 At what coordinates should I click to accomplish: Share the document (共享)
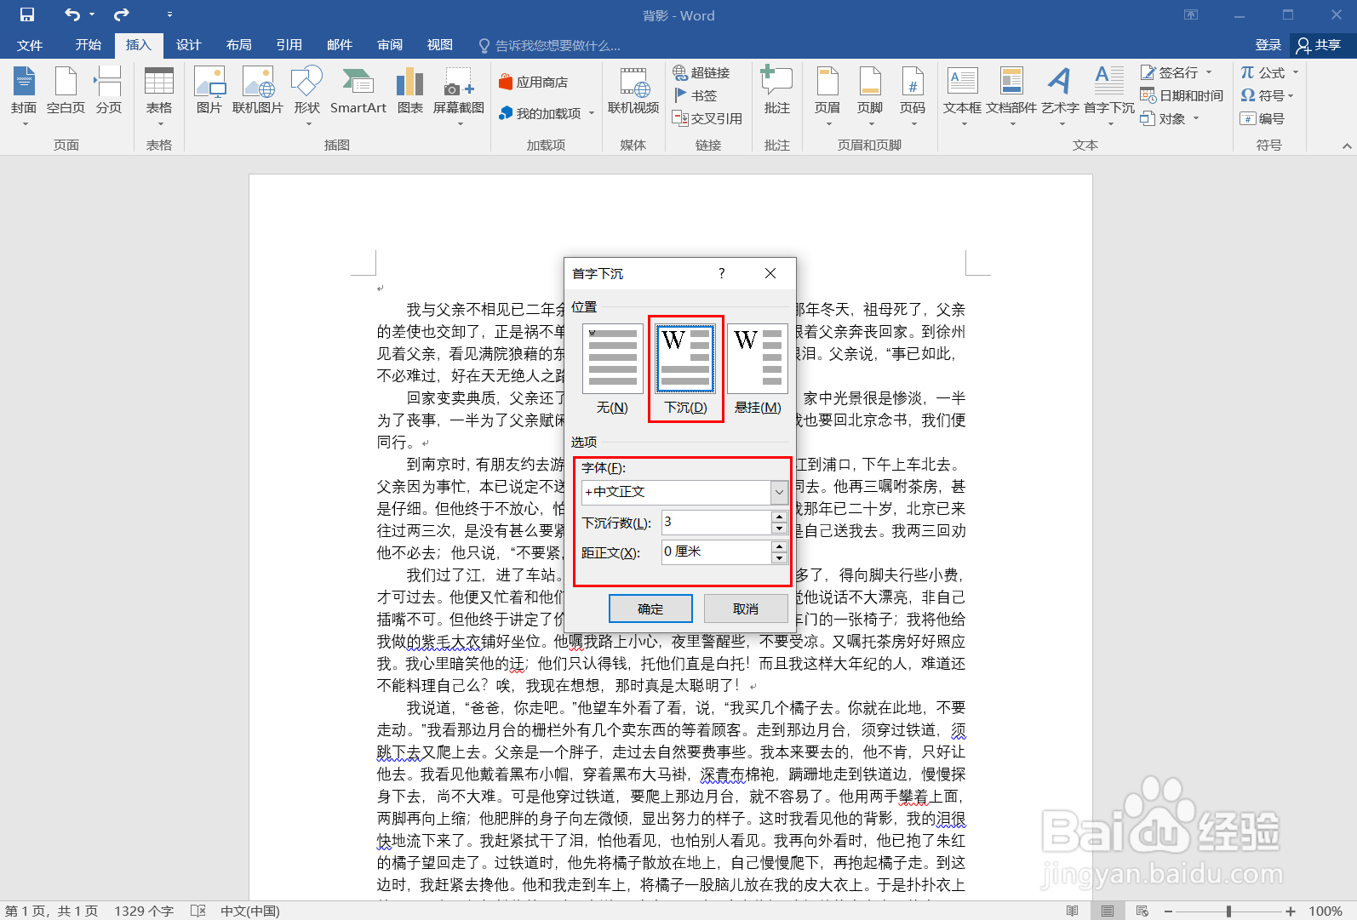coord(1319,45)
